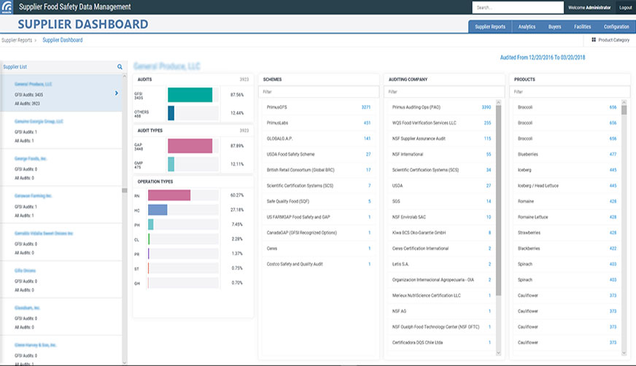This screenshot has width=636, height=366.
Task: Expand the selected supplier's chevron arrow
Action: click(x=117, y=93)
